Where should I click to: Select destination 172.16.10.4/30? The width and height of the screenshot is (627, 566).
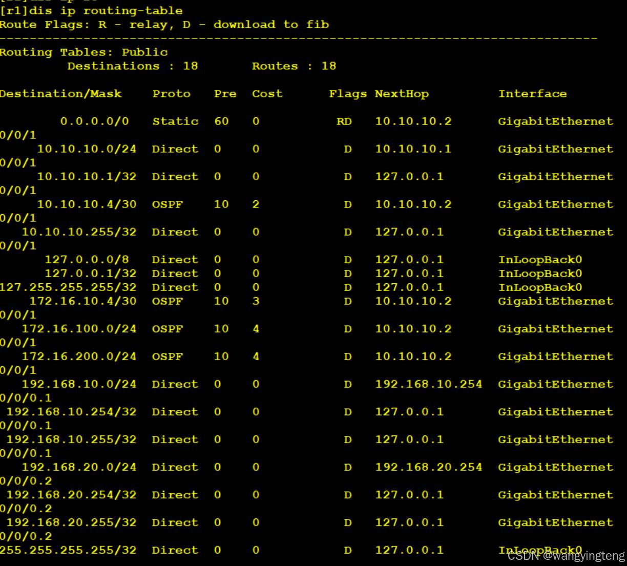coord(83,301)
